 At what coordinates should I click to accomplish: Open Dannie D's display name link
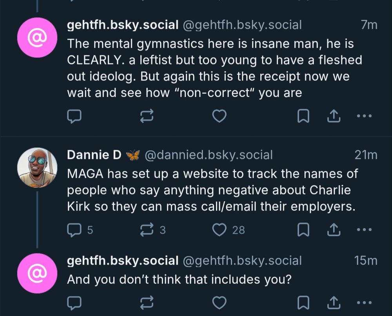94,155
